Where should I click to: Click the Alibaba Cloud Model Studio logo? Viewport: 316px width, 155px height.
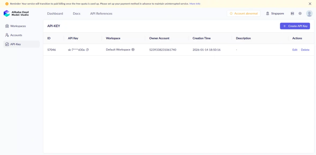(16, 13)
